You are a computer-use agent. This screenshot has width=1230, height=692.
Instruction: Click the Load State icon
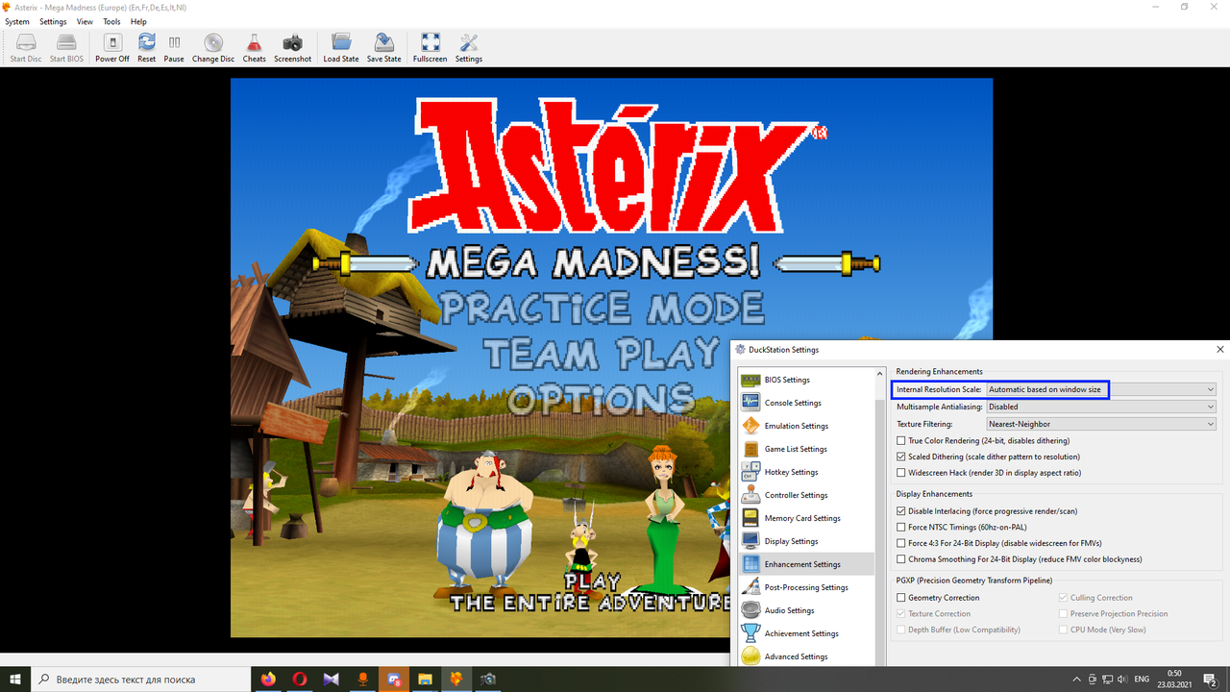(x=341, y=47)
